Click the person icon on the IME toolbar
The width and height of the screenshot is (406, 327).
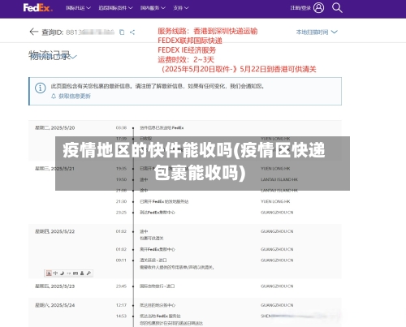pyautogui.click(x=82, y=273)
